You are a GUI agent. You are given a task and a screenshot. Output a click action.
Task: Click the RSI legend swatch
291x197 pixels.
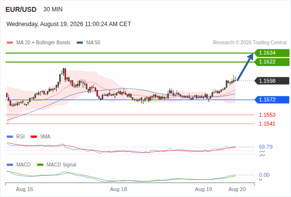point(10,137)
